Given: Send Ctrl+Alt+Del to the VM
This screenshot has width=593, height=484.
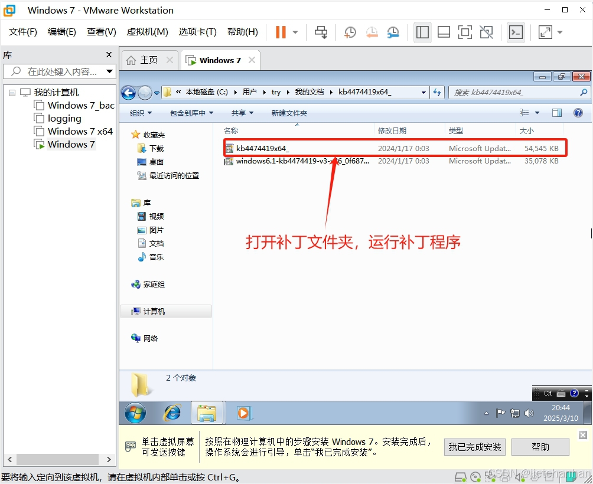Looking at the screenshot, I should pyautogui.click(x=321, y=32).
